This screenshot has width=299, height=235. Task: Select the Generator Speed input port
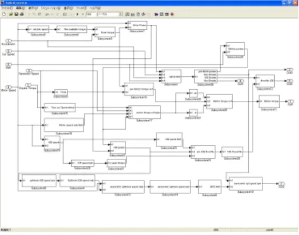click(x=29, y=71)
